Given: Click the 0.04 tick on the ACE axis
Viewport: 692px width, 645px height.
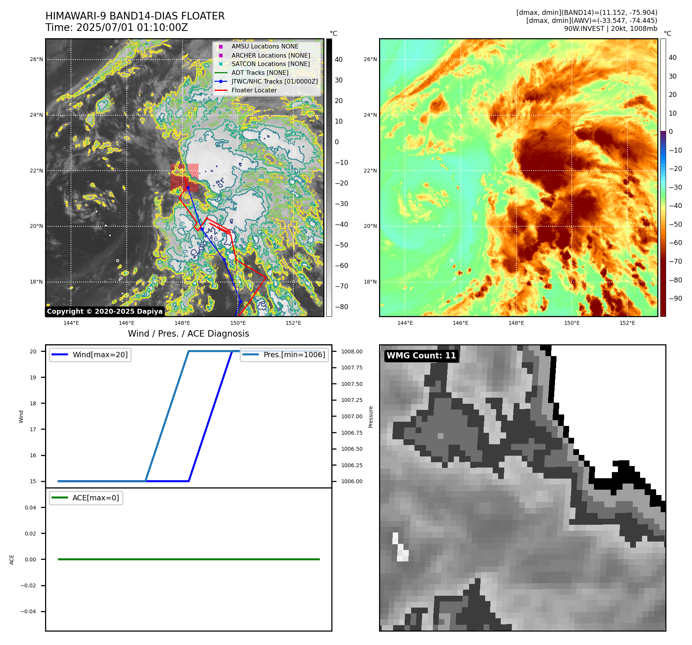Looking at the screenshot, I should 31,508.
